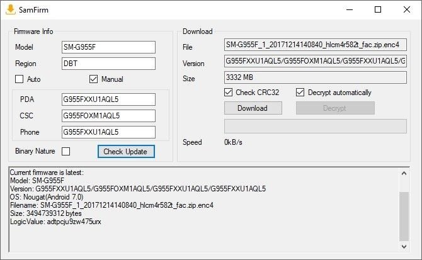
Task: Click the 'Version:' line in the log
Action: 138,189
